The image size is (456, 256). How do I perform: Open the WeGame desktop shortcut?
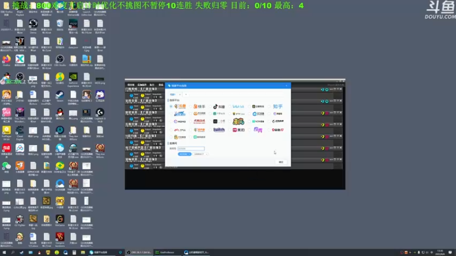pos(60,220)
